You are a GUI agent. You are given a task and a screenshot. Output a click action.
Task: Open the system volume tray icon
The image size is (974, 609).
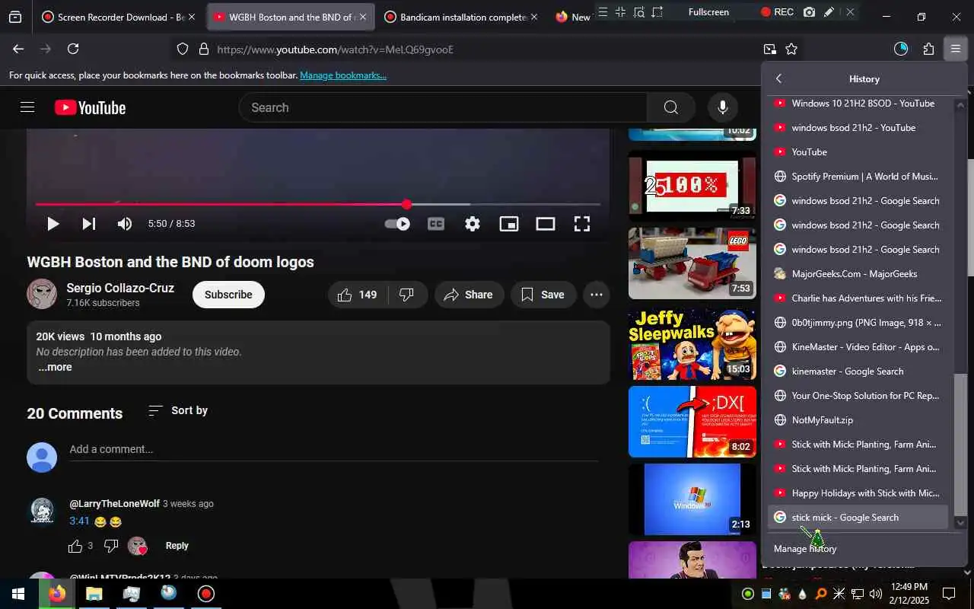(874, 594)
